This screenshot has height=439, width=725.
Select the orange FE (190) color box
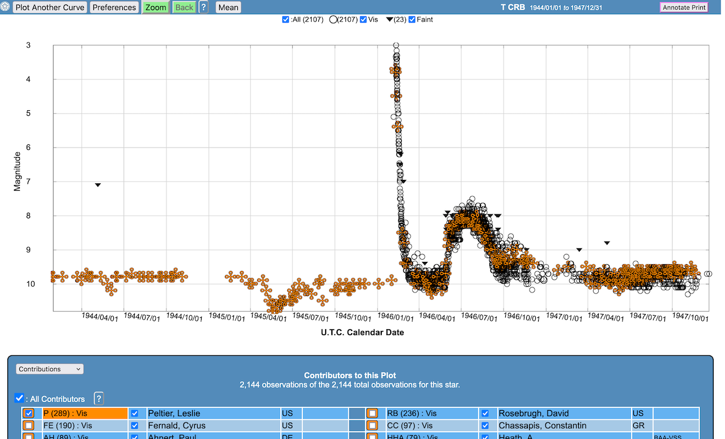coord(29,425)
